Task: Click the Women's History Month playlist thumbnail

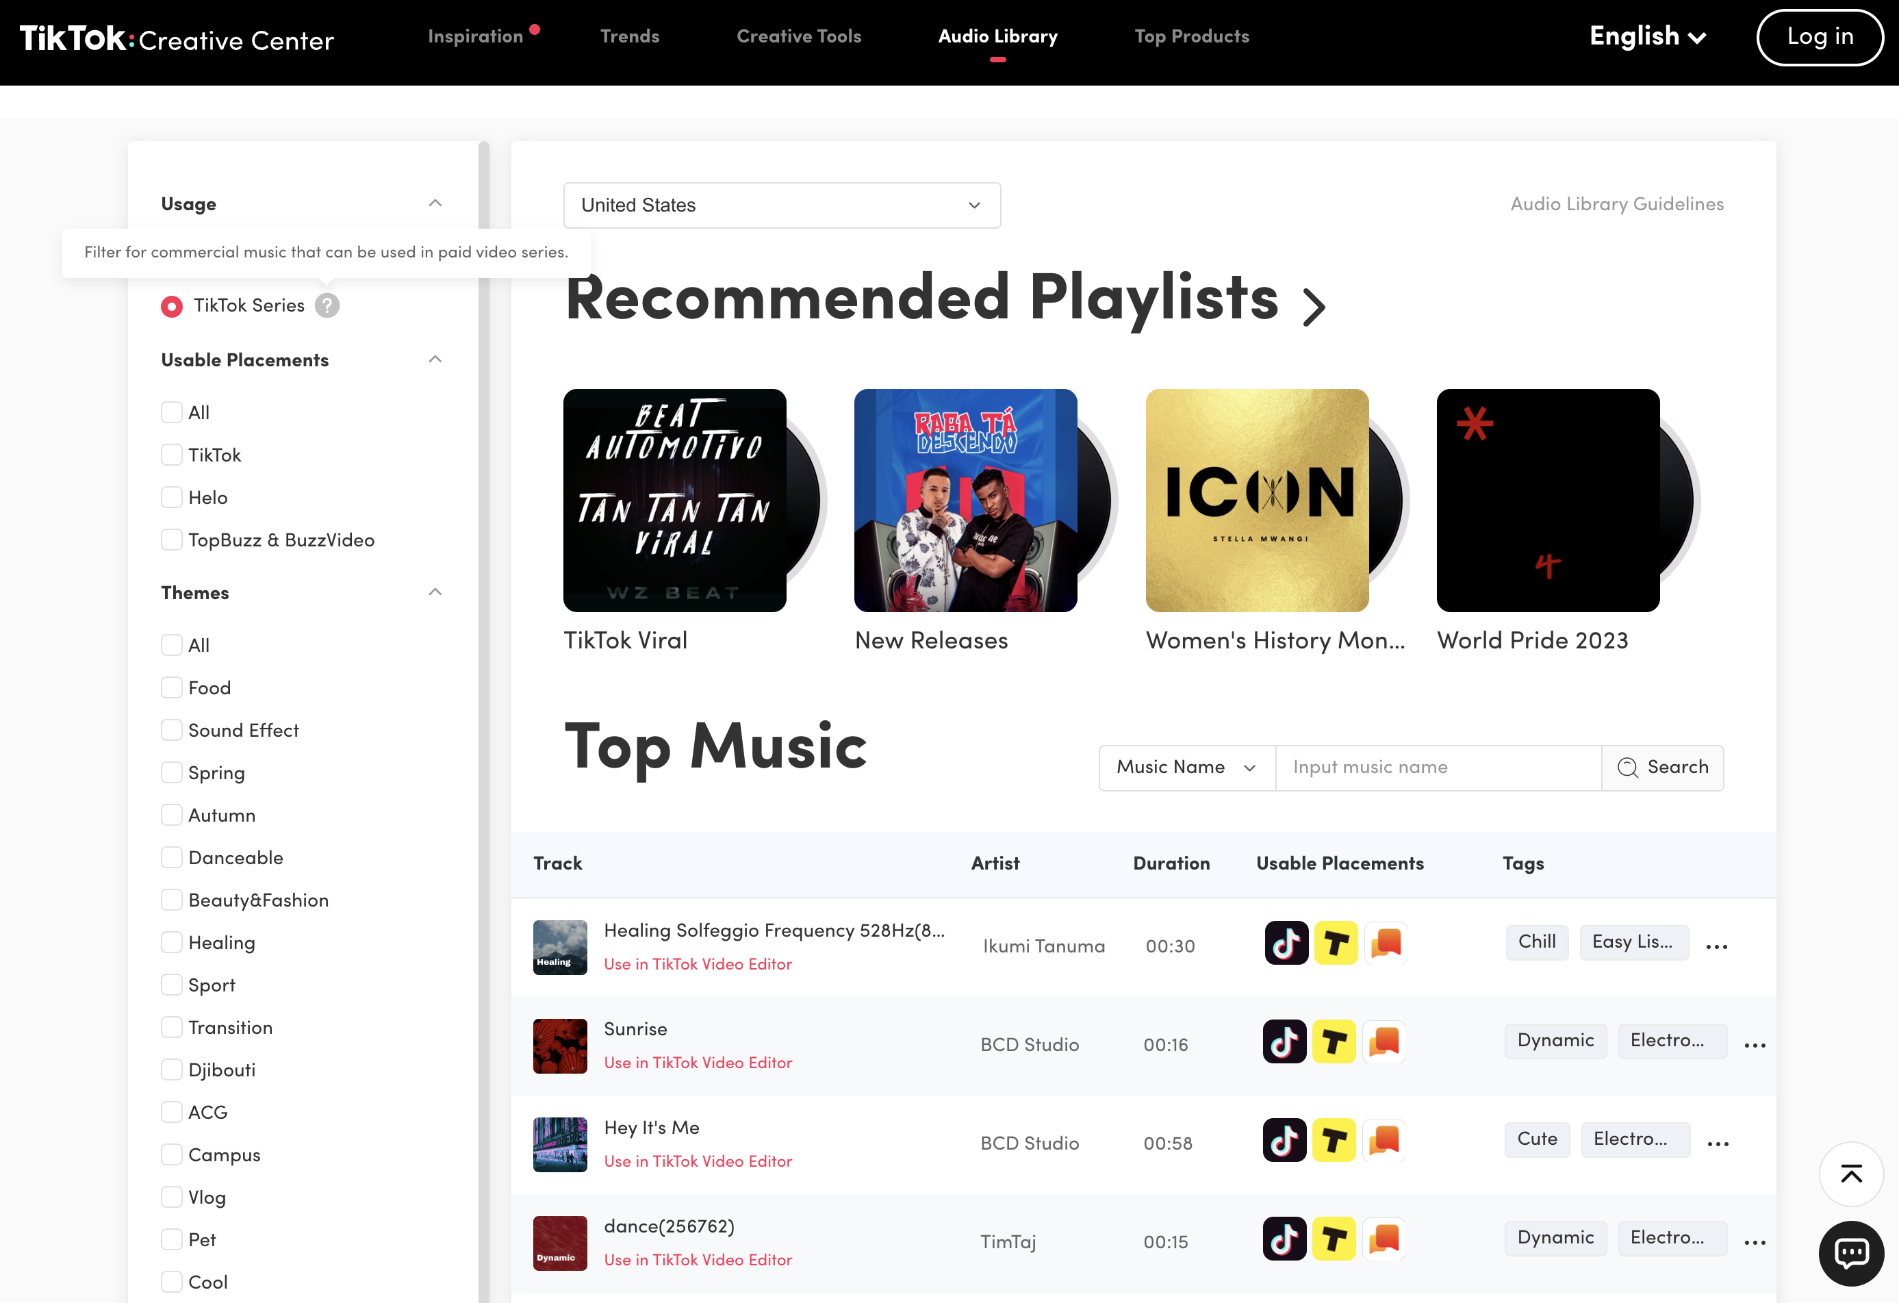Action: click(1256, 499)
